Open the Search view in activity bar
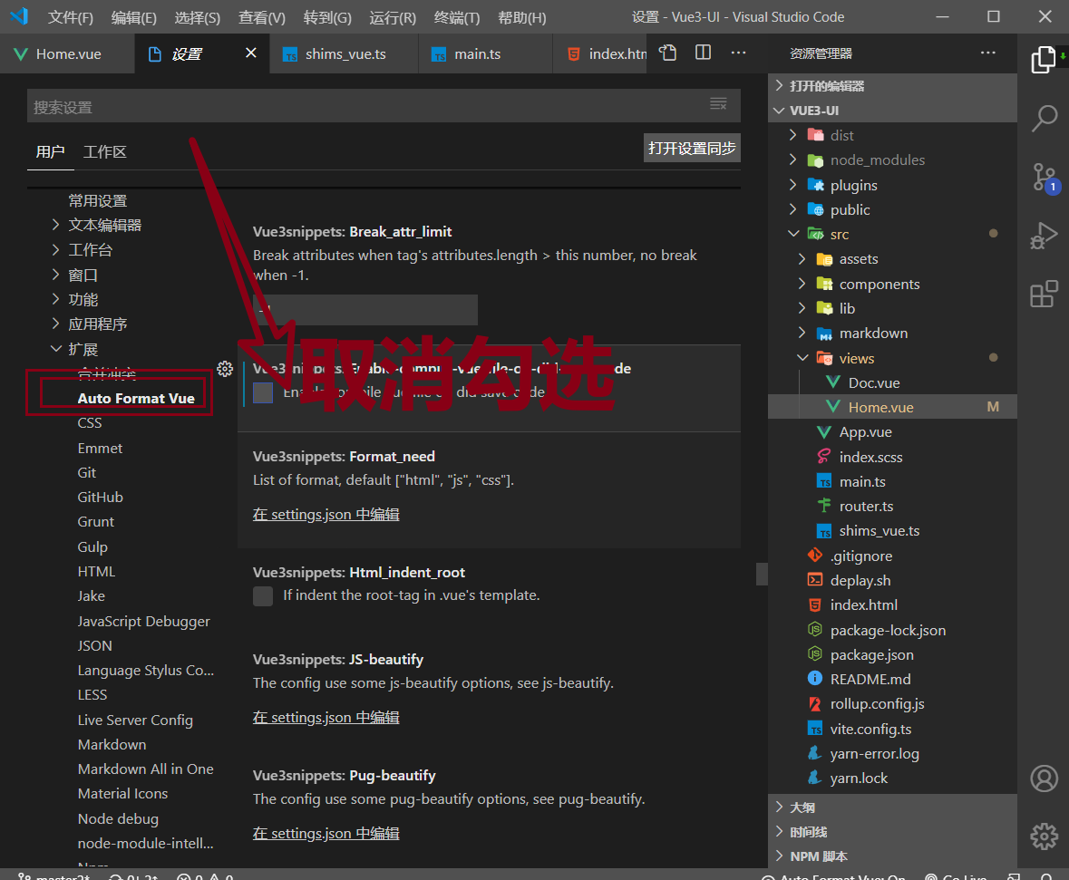 coord(1043,118)
